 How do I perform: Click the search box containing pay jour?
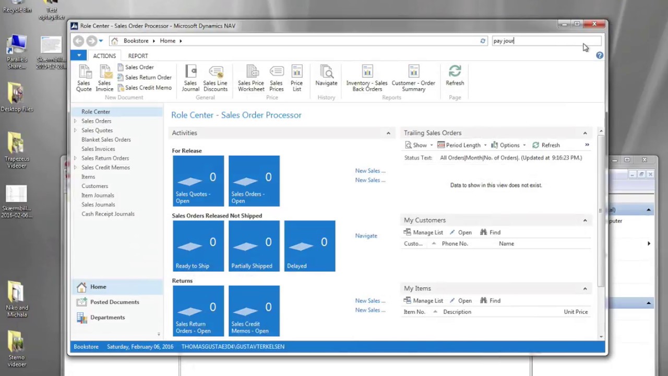point(546,41)
